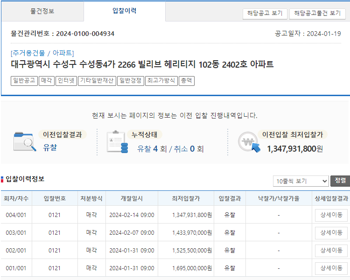The height and width of the screenshot is (280, 350).
Task: Open the 물건정보 tab
Action: (x=42, y=11)
